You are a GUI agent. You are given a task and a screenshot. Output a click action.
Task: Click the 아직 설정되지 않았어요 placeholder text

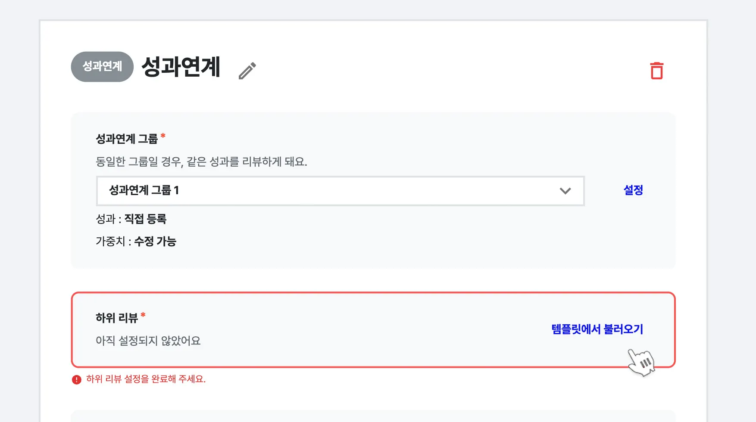click(x=148, y=341)
